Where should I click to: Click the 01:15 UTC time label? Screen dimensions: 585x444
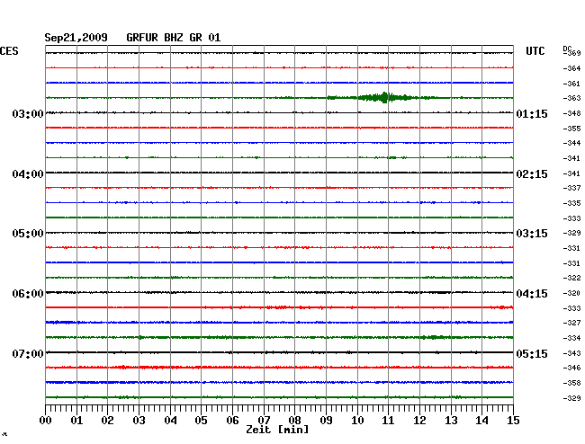(532, 113)
